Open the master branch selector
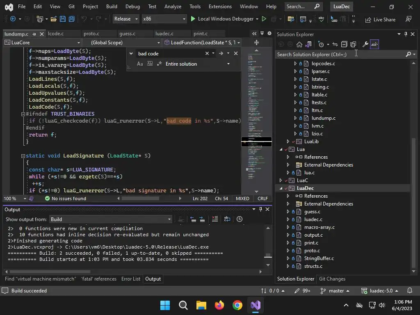Screen dimensions: 420x315 click(x=335, y=291)
